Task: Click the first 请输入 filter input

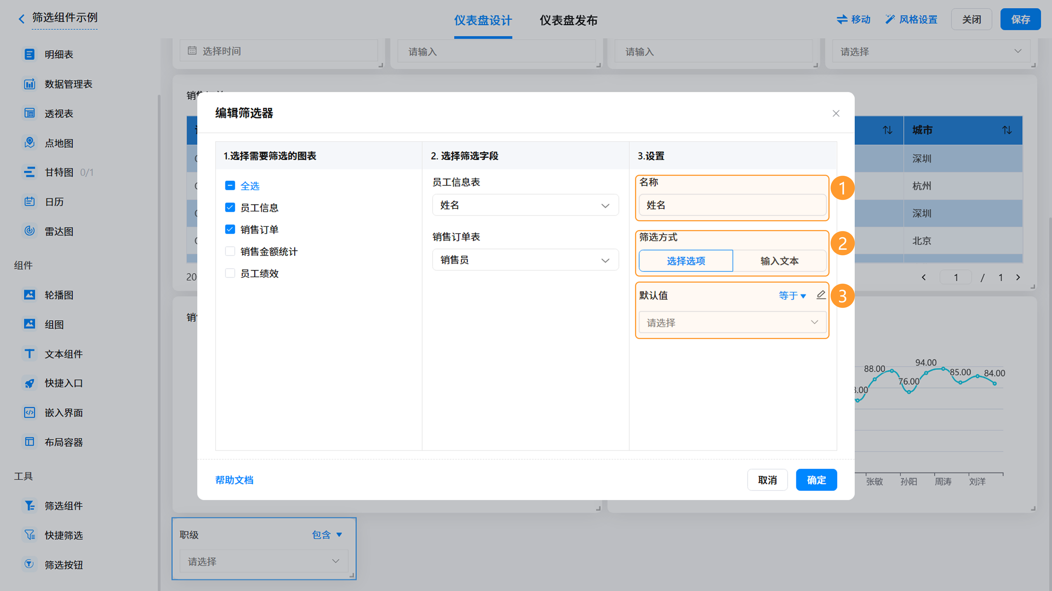Action: coord(496,51)
